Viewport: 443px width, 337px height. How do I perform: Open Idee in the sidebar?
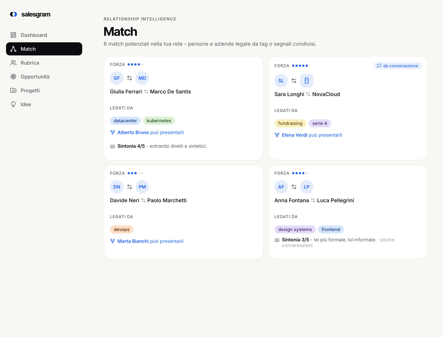[44, 104]
